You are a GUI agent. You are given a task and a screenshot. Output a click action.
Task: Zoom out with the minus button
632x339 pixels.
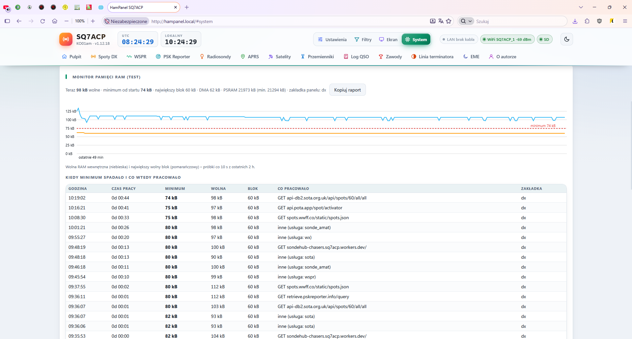[66, 21]
